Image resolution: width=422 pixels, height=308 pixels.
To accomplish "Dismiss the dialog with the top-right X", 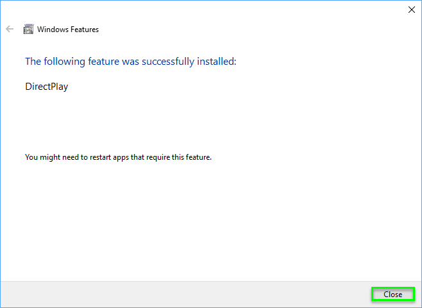I will pos(412,10).
